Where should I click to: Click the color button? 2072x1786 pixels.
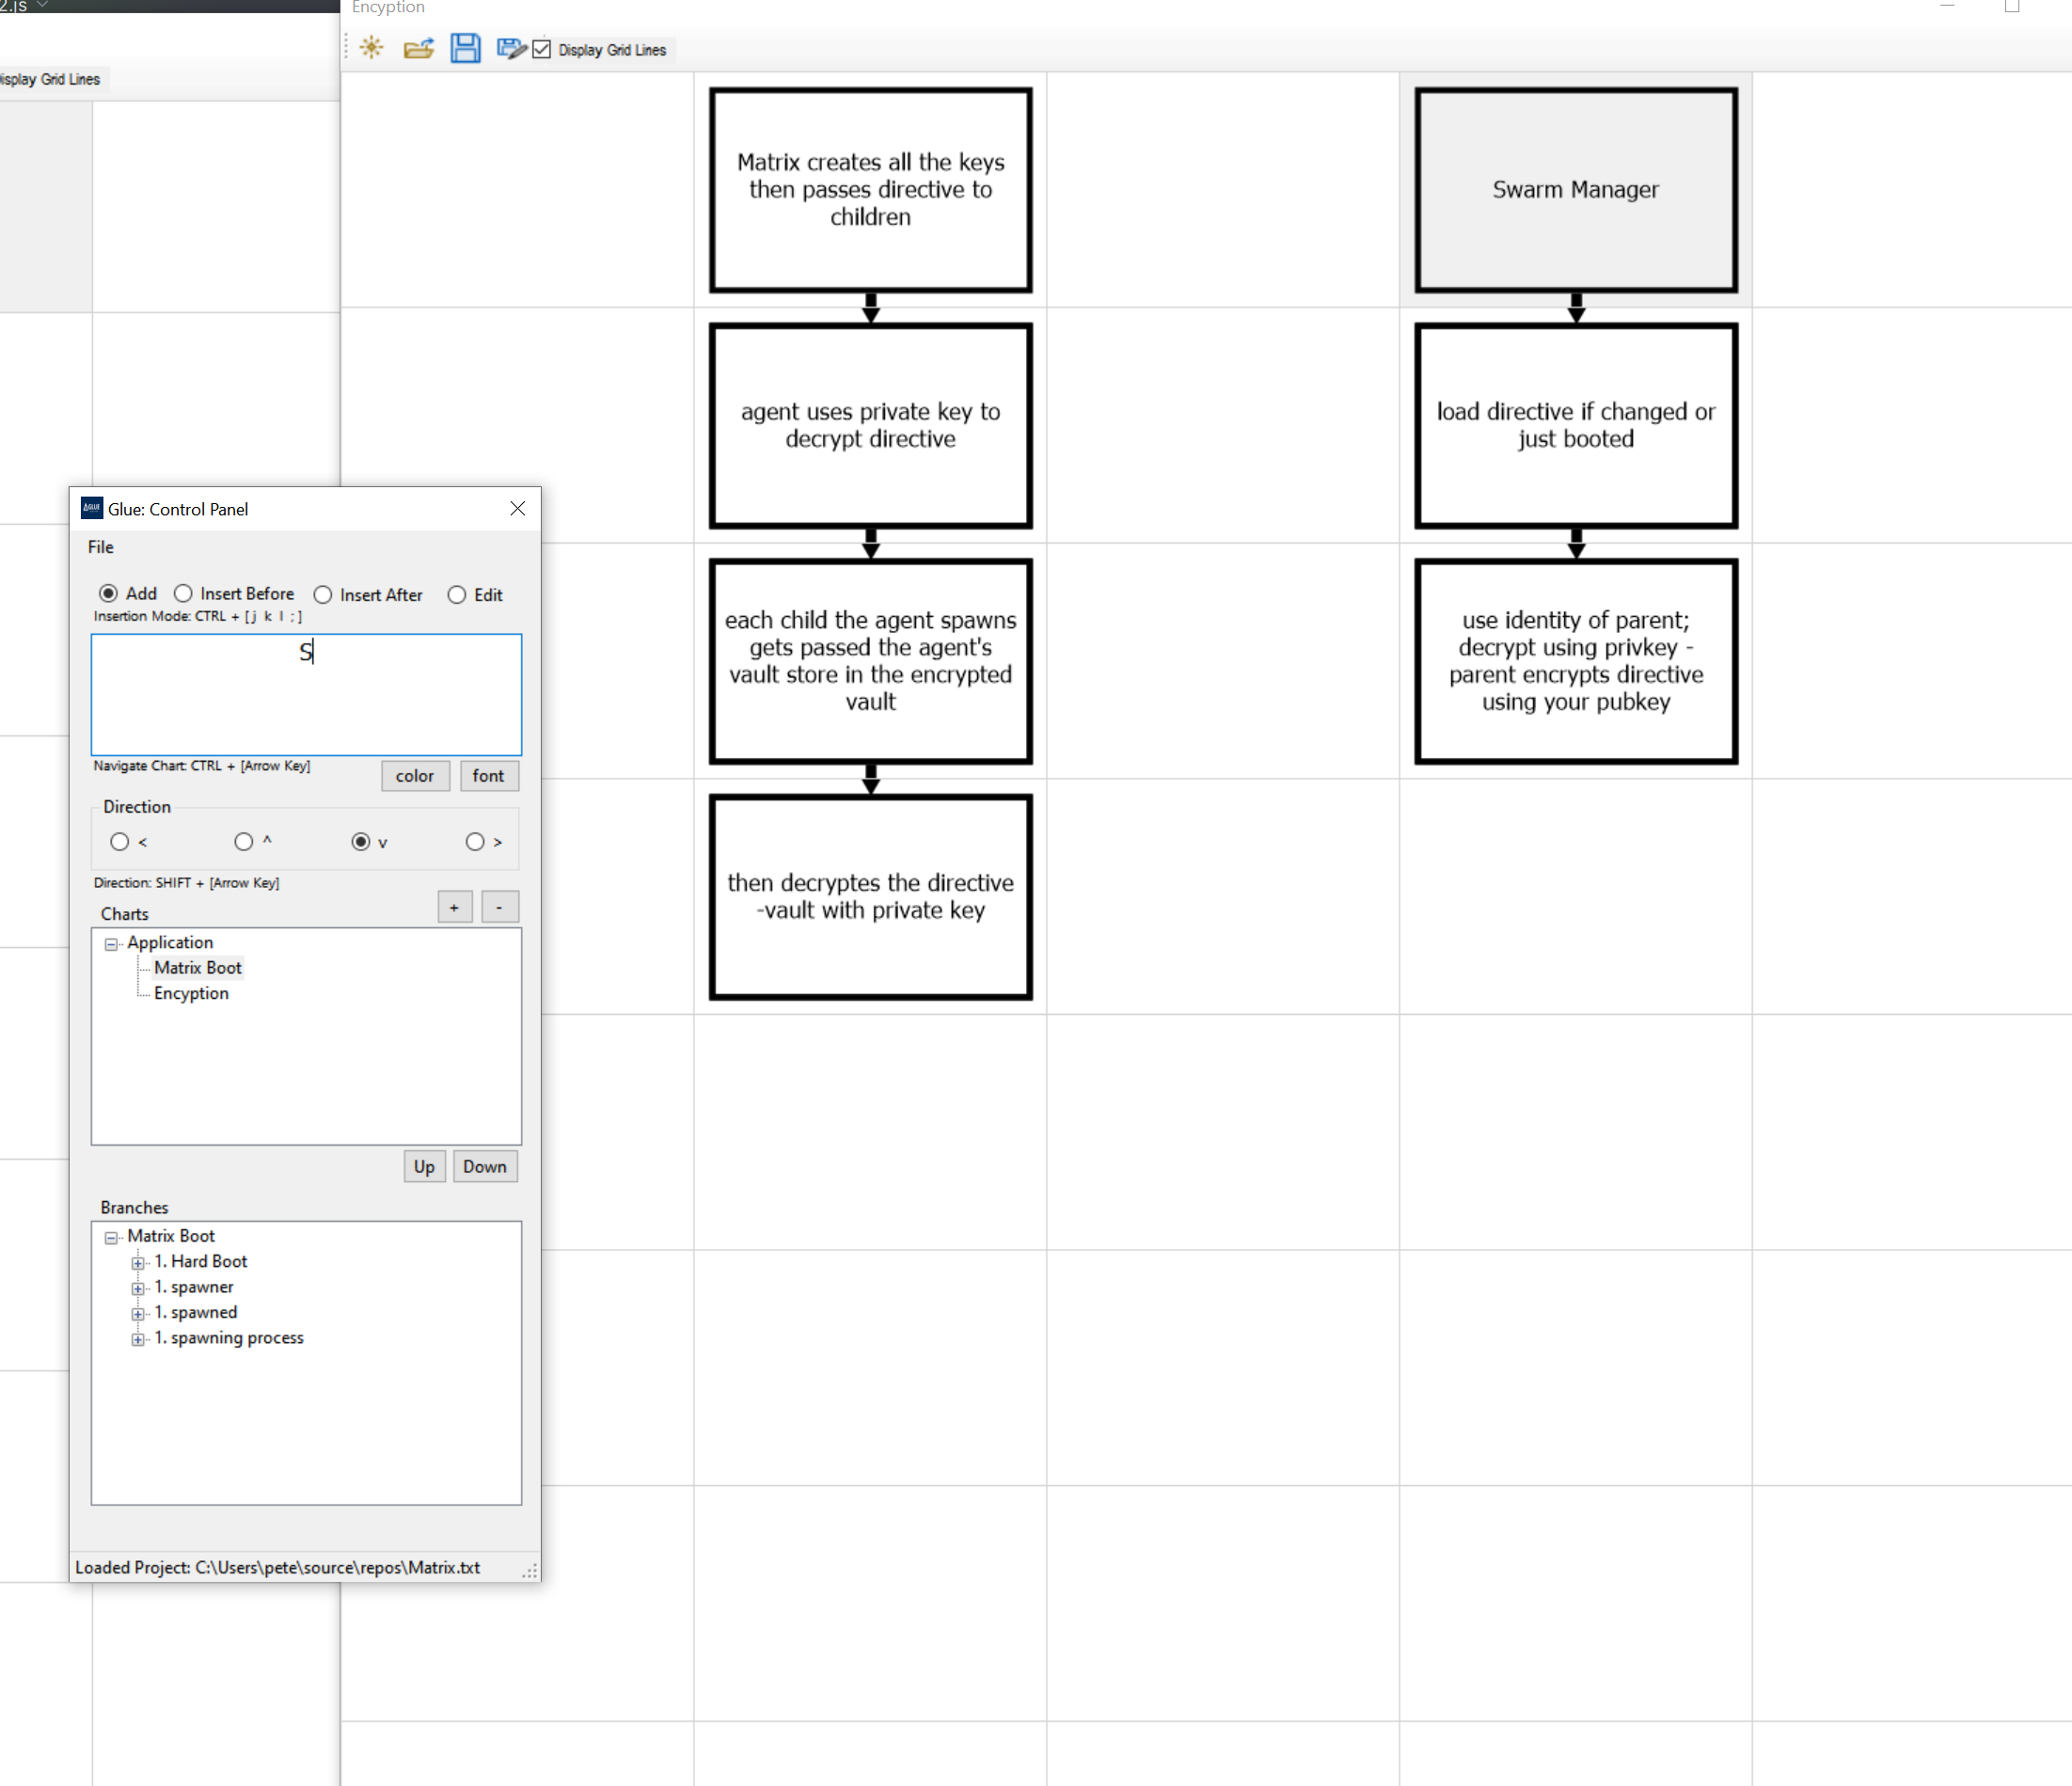tap(414, 775)
